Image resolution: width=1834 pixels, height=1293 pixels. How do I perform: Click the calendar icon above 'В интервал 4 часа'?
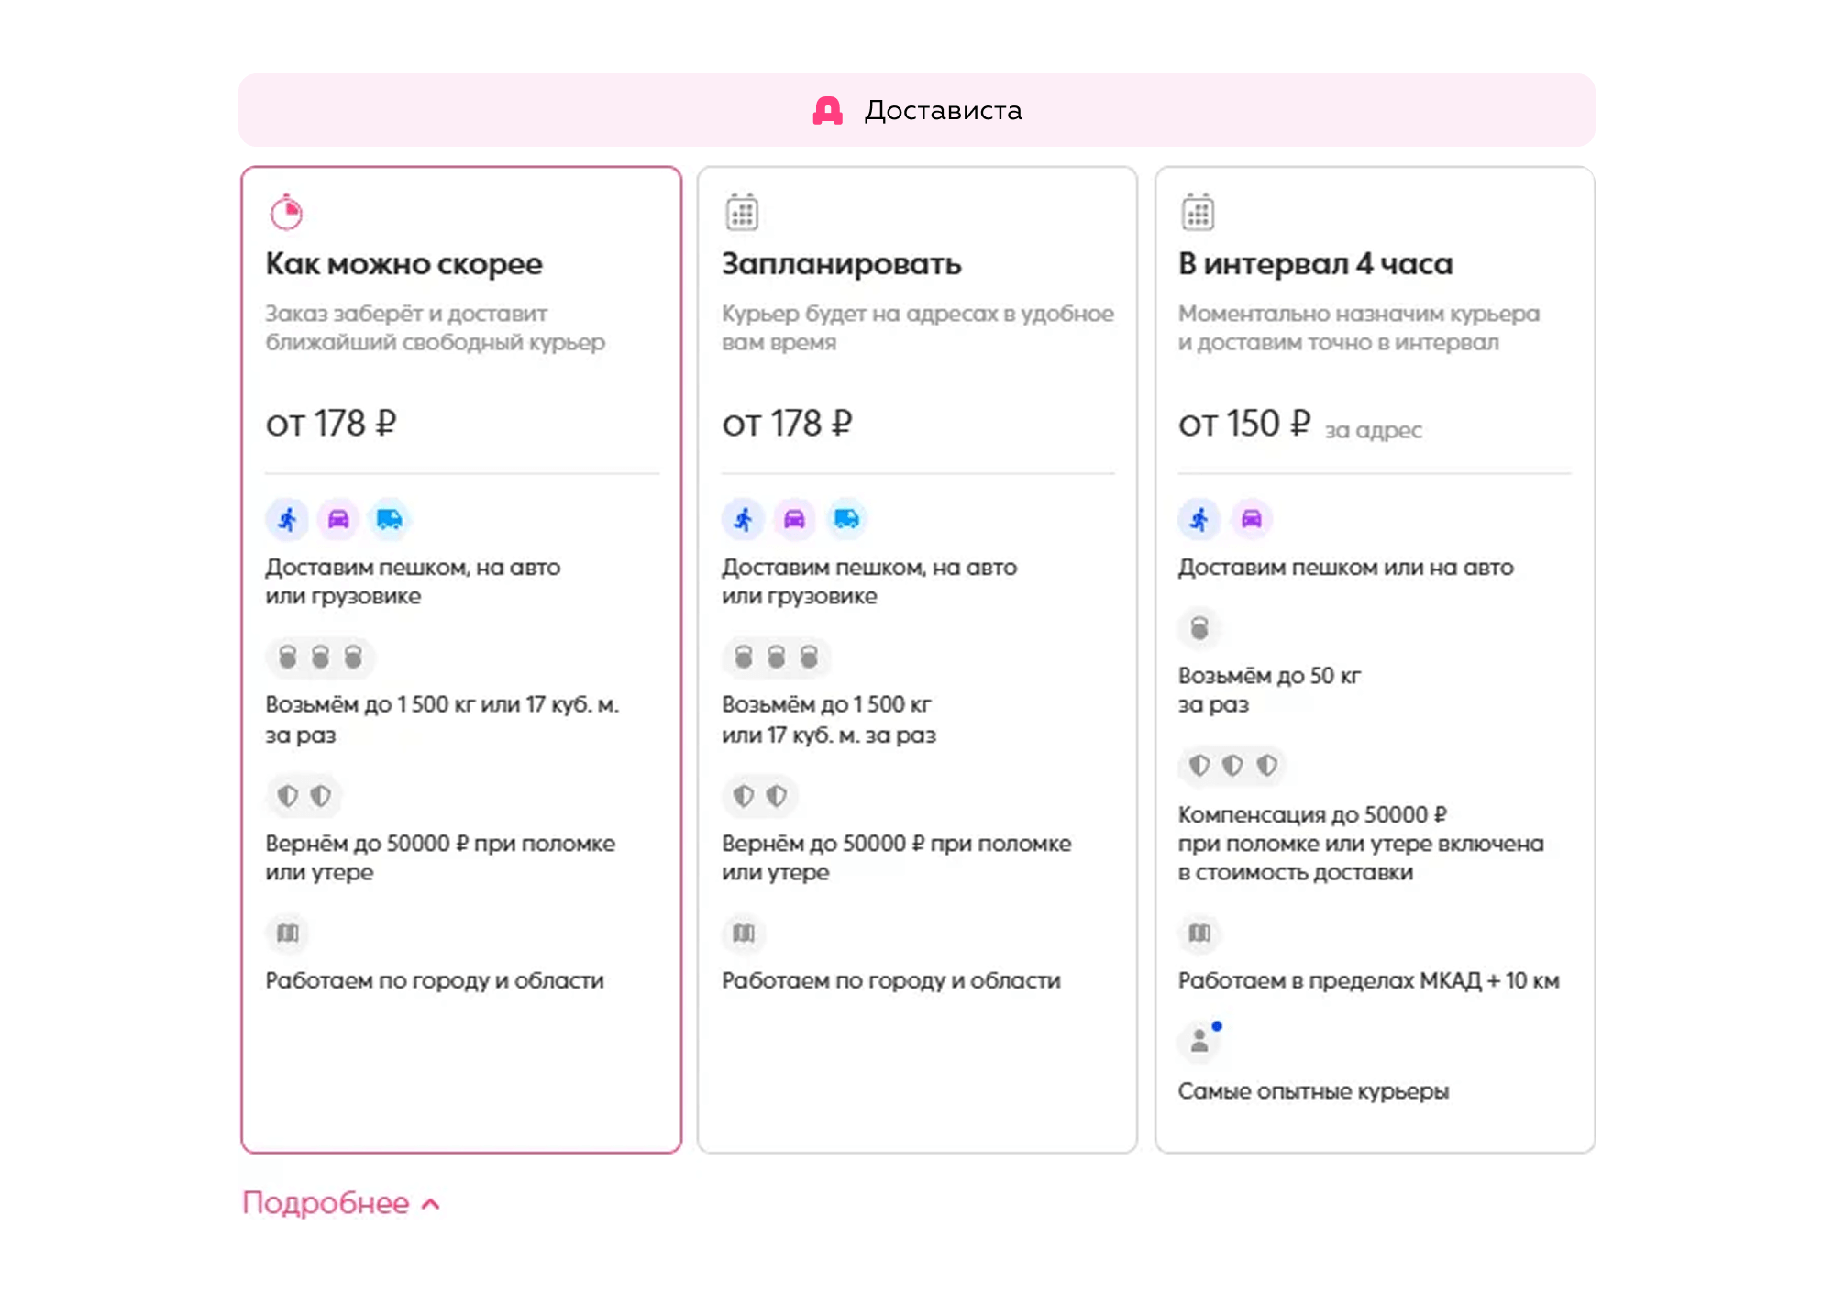pyautogui.click(x=1198, y=212)
